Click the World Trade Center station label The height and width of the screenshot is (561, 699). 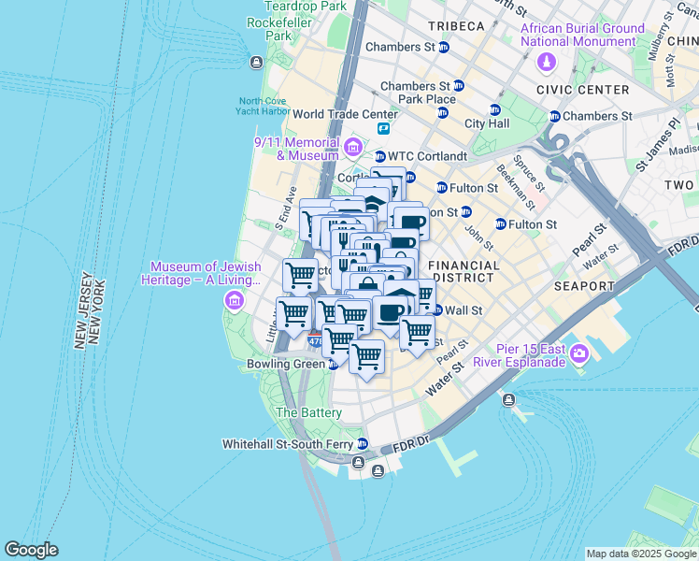(345, 114)
